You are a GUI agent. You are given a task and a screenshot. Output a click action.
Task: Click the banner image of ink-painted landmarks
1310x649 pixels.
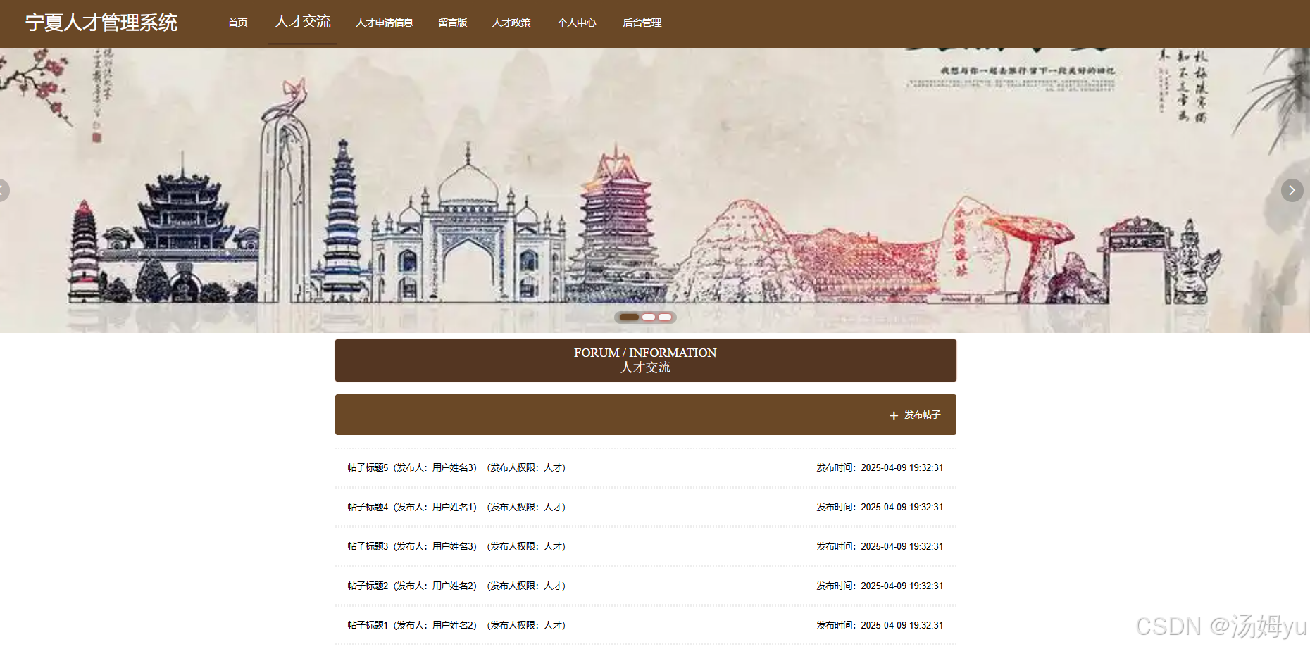[x=655, y=190]
